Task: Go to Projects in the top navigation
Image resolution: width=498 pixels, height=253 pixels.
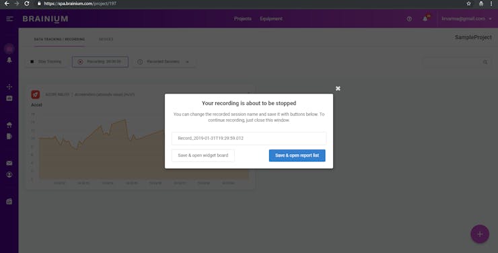Action: coord(243,19)
